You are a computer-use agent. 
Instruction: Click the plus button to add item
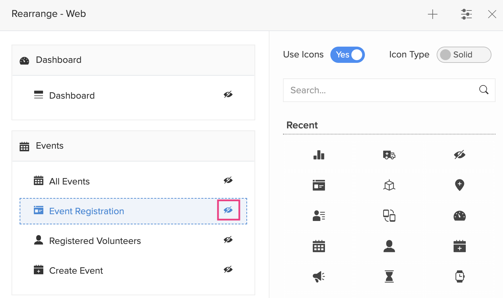point(432,14)
